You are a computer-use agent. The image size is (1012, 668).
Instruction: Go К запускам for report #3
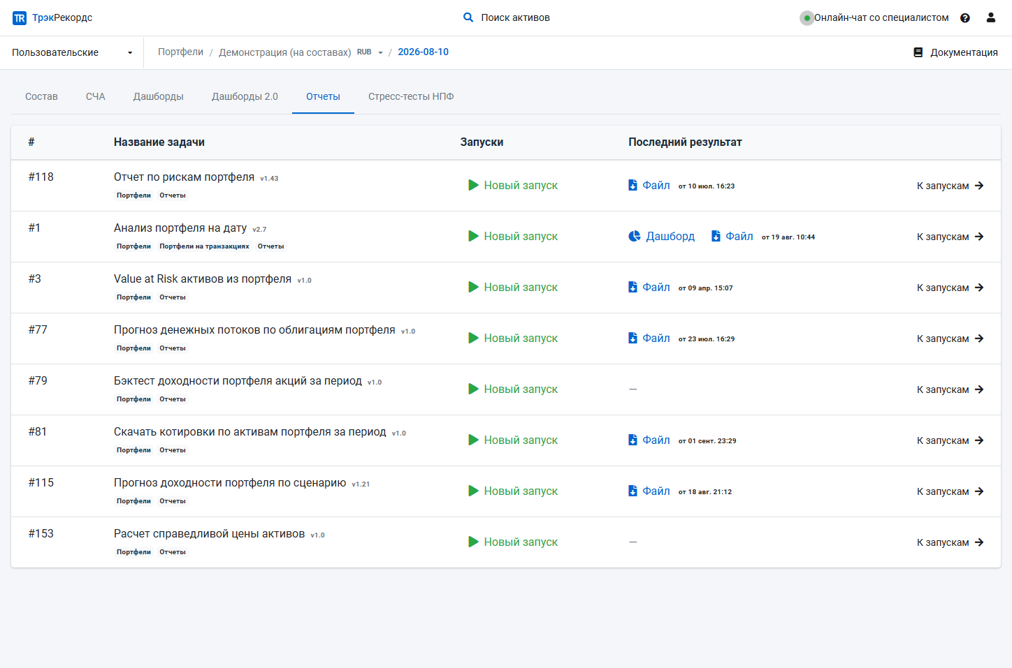950,288
